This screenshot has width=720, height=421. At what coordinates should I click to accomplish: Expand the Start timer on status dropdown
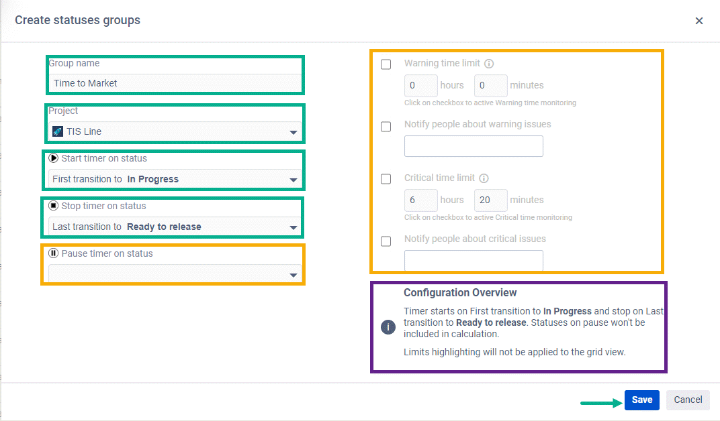[x=175, y=179]
